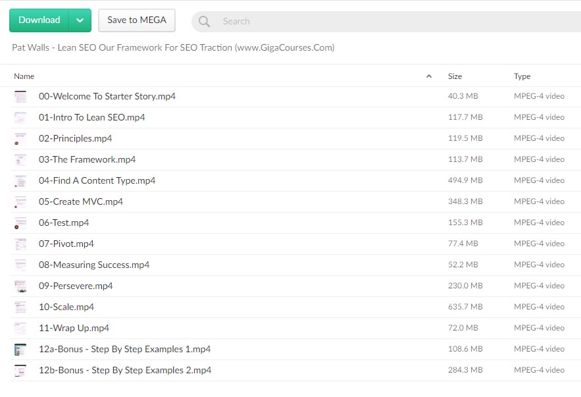The image size is (581, 397).
Task: Open file 05-Create MVC.mp4
Action: pos(81,202)
